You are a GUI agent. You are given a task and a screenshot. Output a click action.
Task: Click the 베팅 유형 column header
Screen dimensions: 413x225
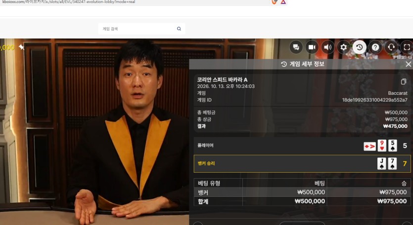tap(209, 183)
